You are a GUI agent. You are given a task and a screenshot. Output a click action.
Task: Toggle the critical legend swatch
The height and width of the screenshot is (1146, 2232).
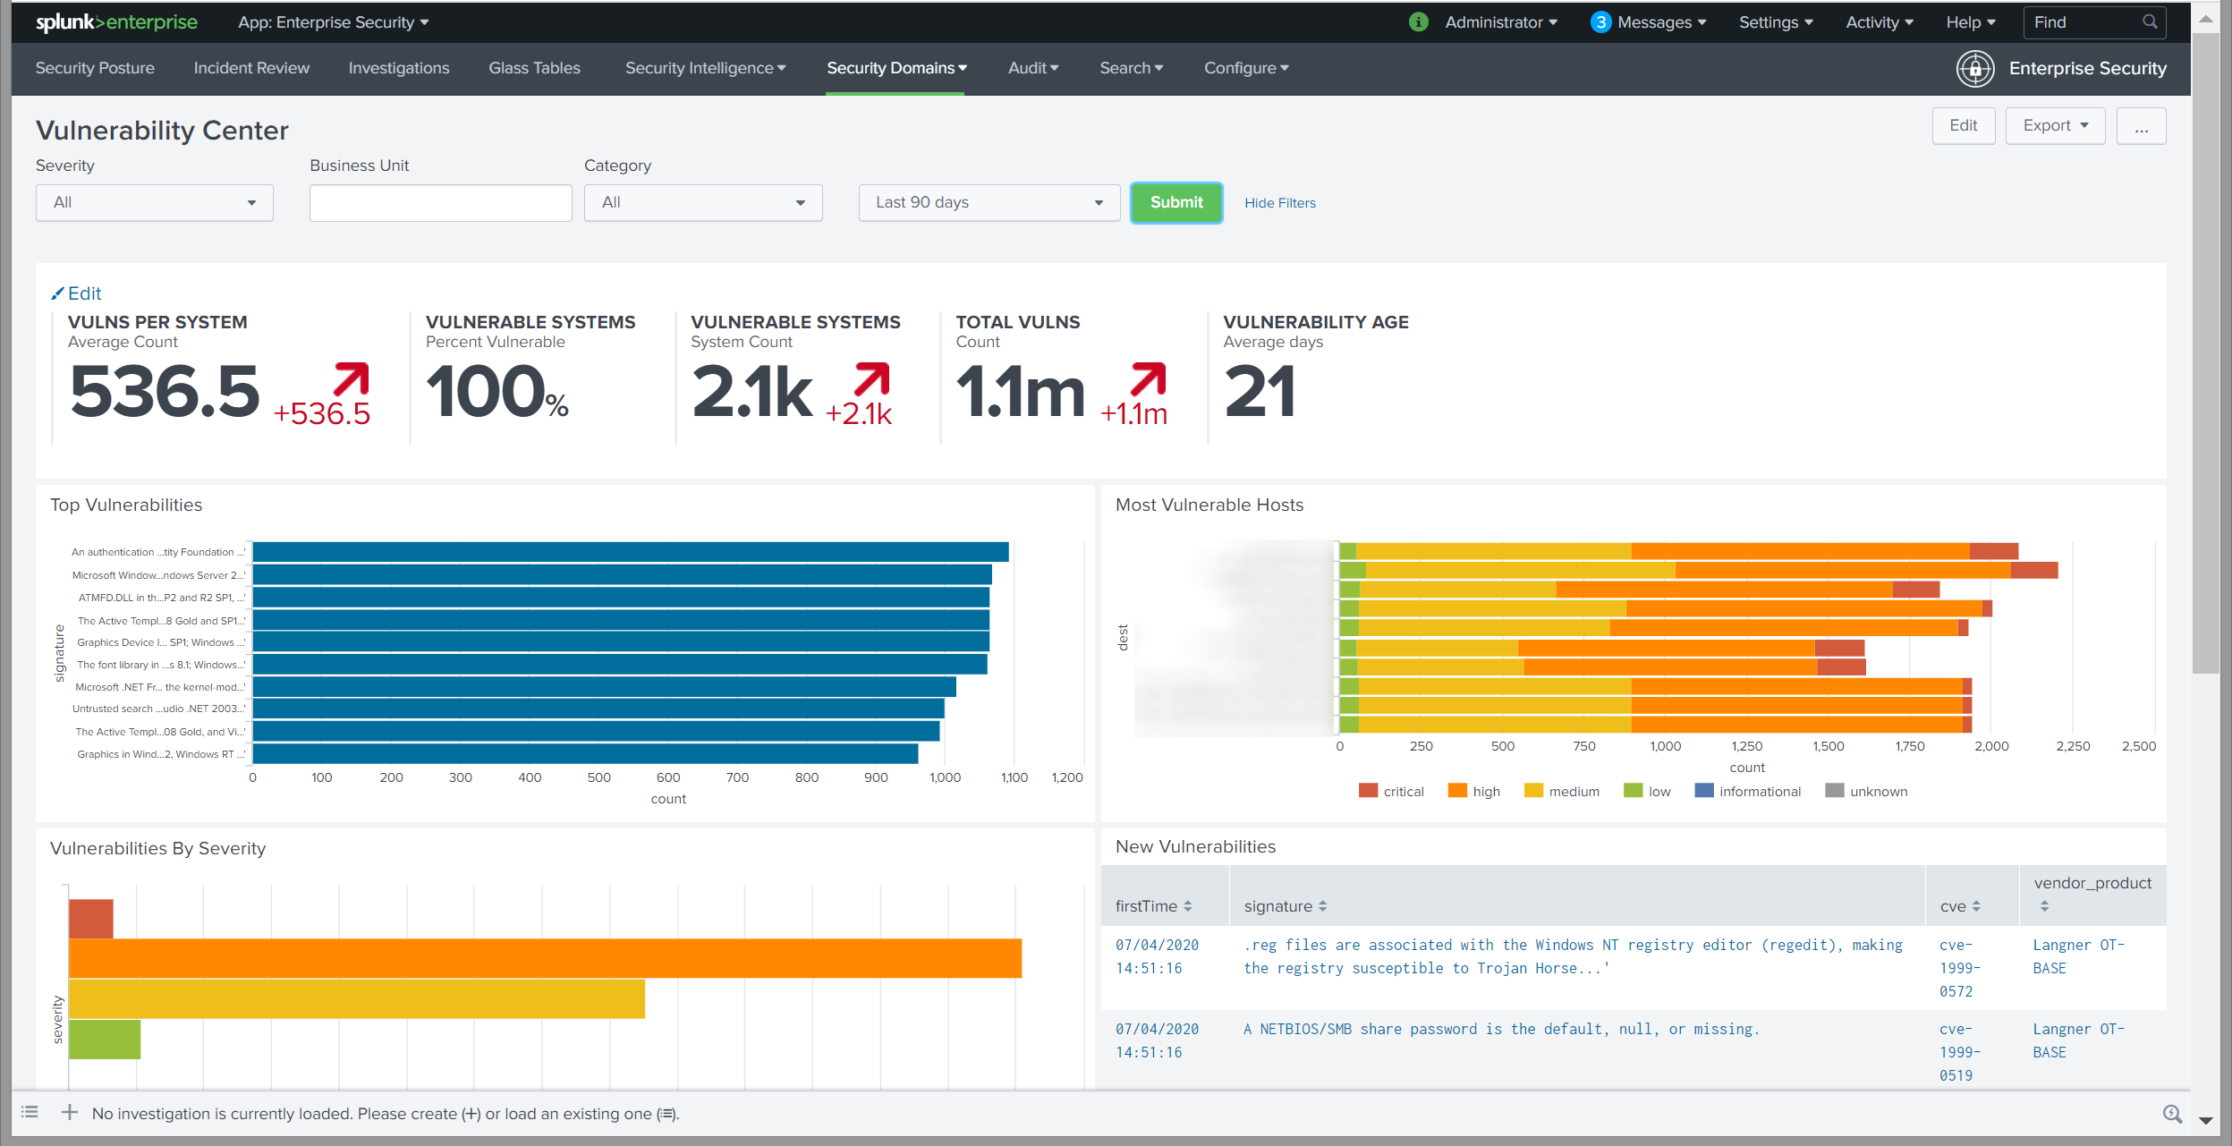point(1368,791)
